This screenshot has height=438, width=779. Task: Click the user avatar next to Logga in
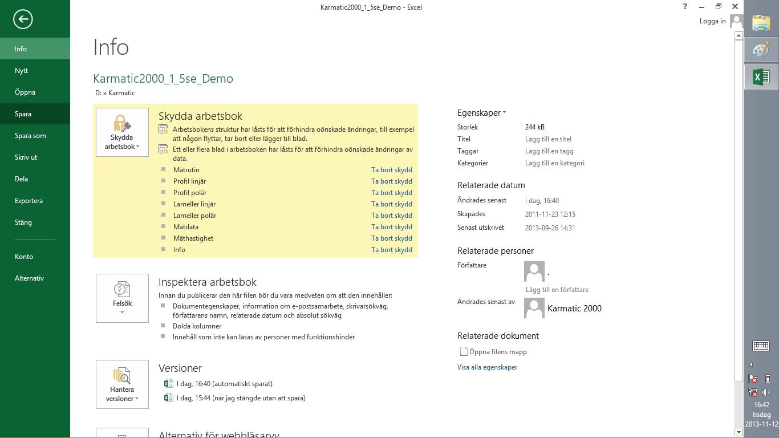(736, 22)
